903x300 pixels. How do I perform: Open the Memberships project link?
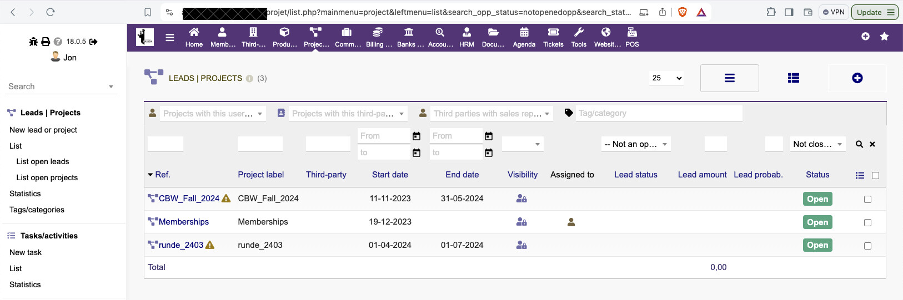point(184,222)
